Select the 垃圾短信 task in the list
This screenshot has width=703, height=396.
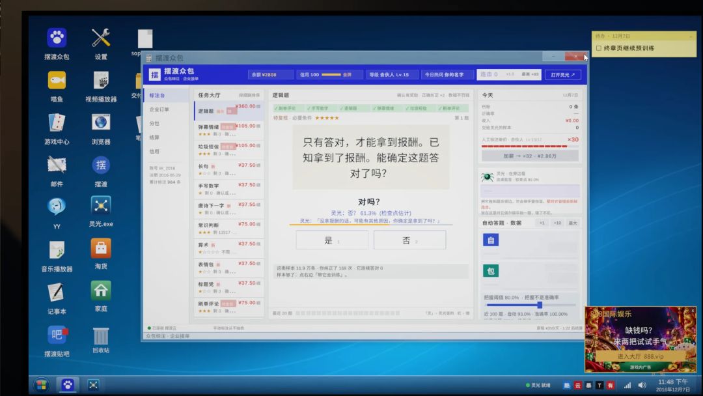click(x=228, y=150)
